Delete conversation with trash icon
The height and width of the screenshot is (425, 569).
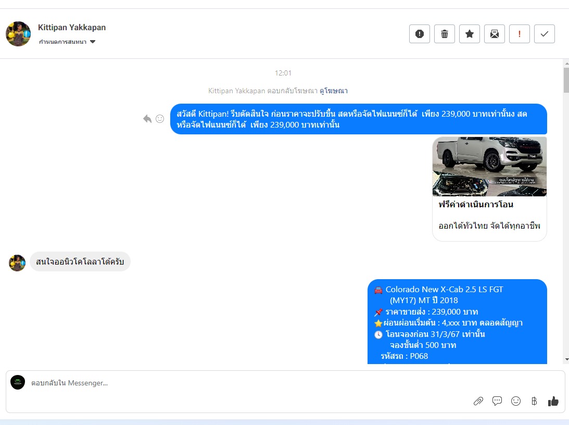[445, 34]
